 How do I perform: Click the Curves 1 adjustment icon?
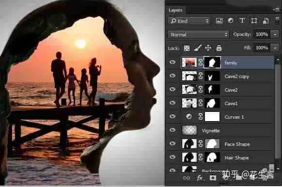click(x=189, y=116)
